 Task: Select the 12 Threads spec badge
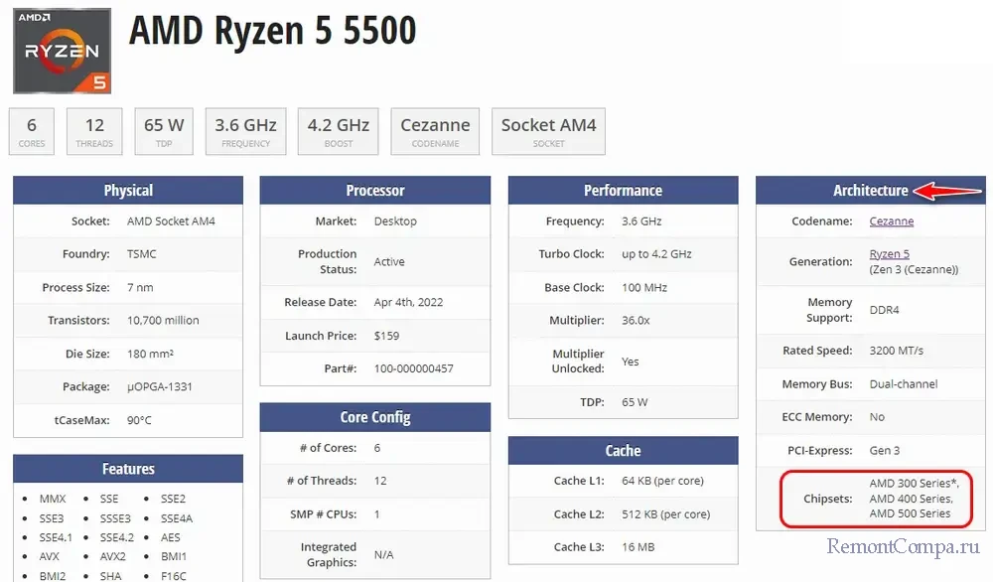tap(94, 131)
